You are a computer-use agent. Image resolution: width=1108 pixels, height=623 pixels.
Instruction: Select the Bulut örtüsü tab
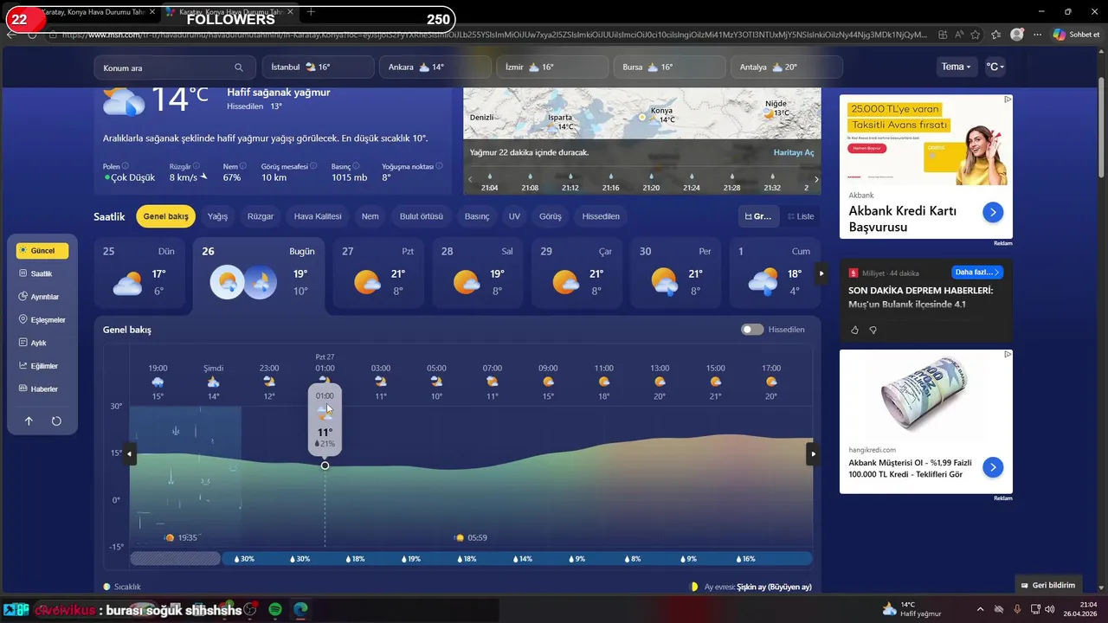point(422,216)
